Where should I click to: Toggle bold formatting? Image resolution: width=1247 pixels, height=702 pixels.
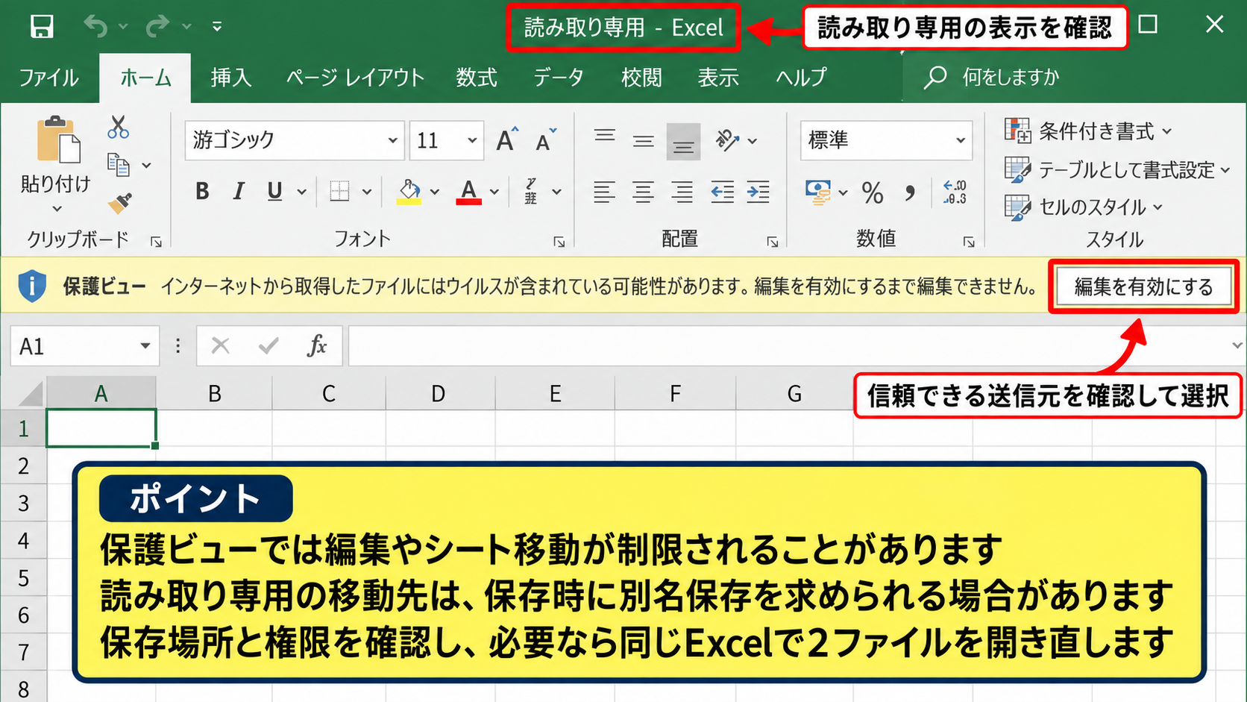tap(202, 192)
